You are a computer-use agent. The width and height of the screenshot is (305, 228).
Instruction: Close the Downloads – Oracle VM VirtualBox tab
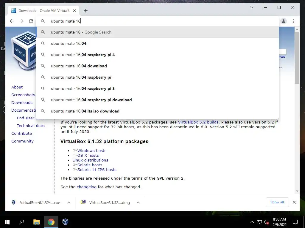coord(74,11)
